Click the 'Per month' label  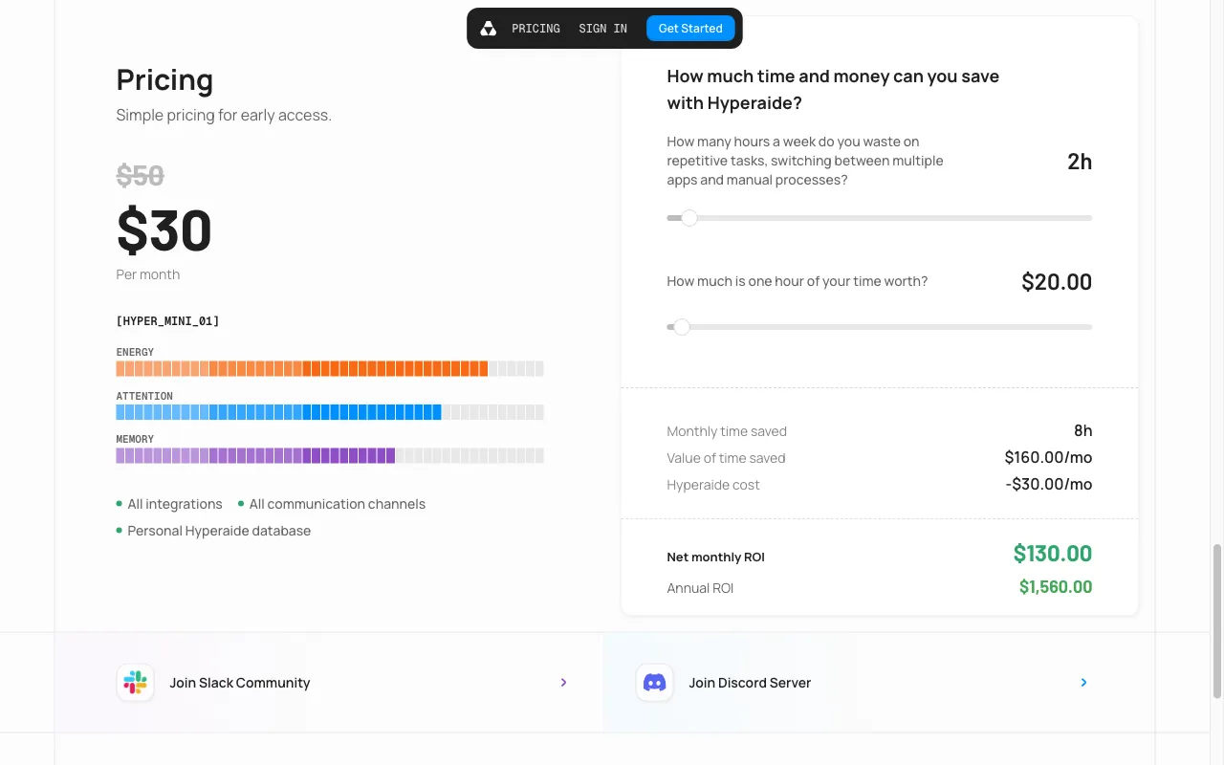(x=148, y=274)
